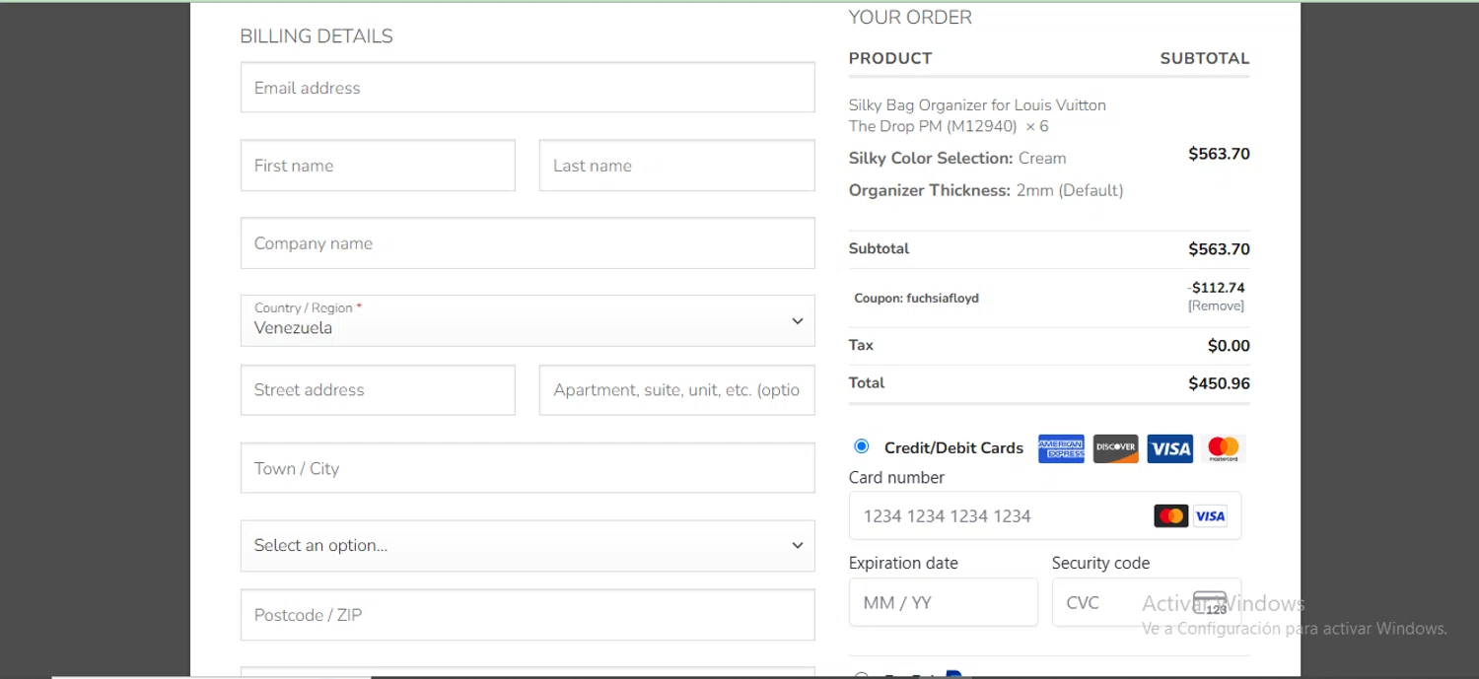This screenshot has height=679, width=1479.
Task: Click the CVC card hint icon
Action: click(1210, 602)
